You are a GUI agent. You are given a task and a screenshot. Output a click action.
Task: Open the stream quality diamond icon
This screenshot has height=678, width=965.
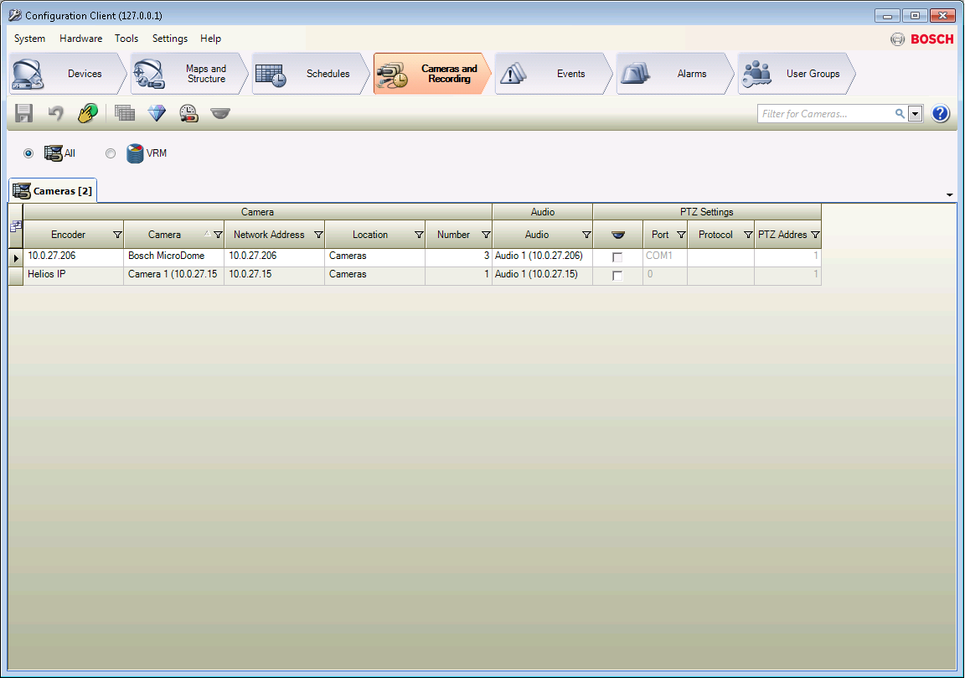[x=157, y=113]
